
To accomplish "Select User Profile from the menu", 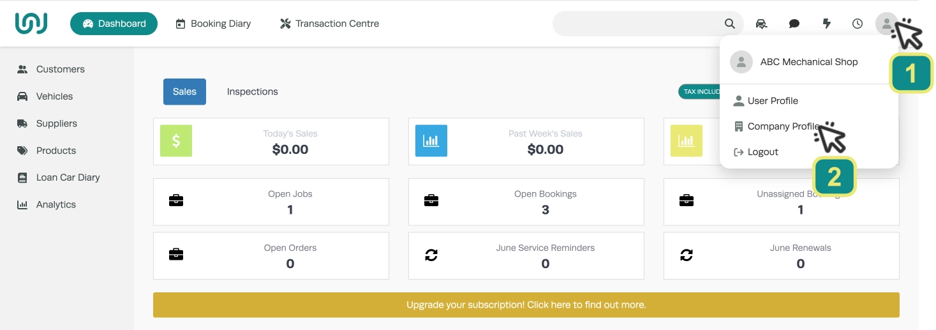I will pyautogui.click(x=773, y=101).
